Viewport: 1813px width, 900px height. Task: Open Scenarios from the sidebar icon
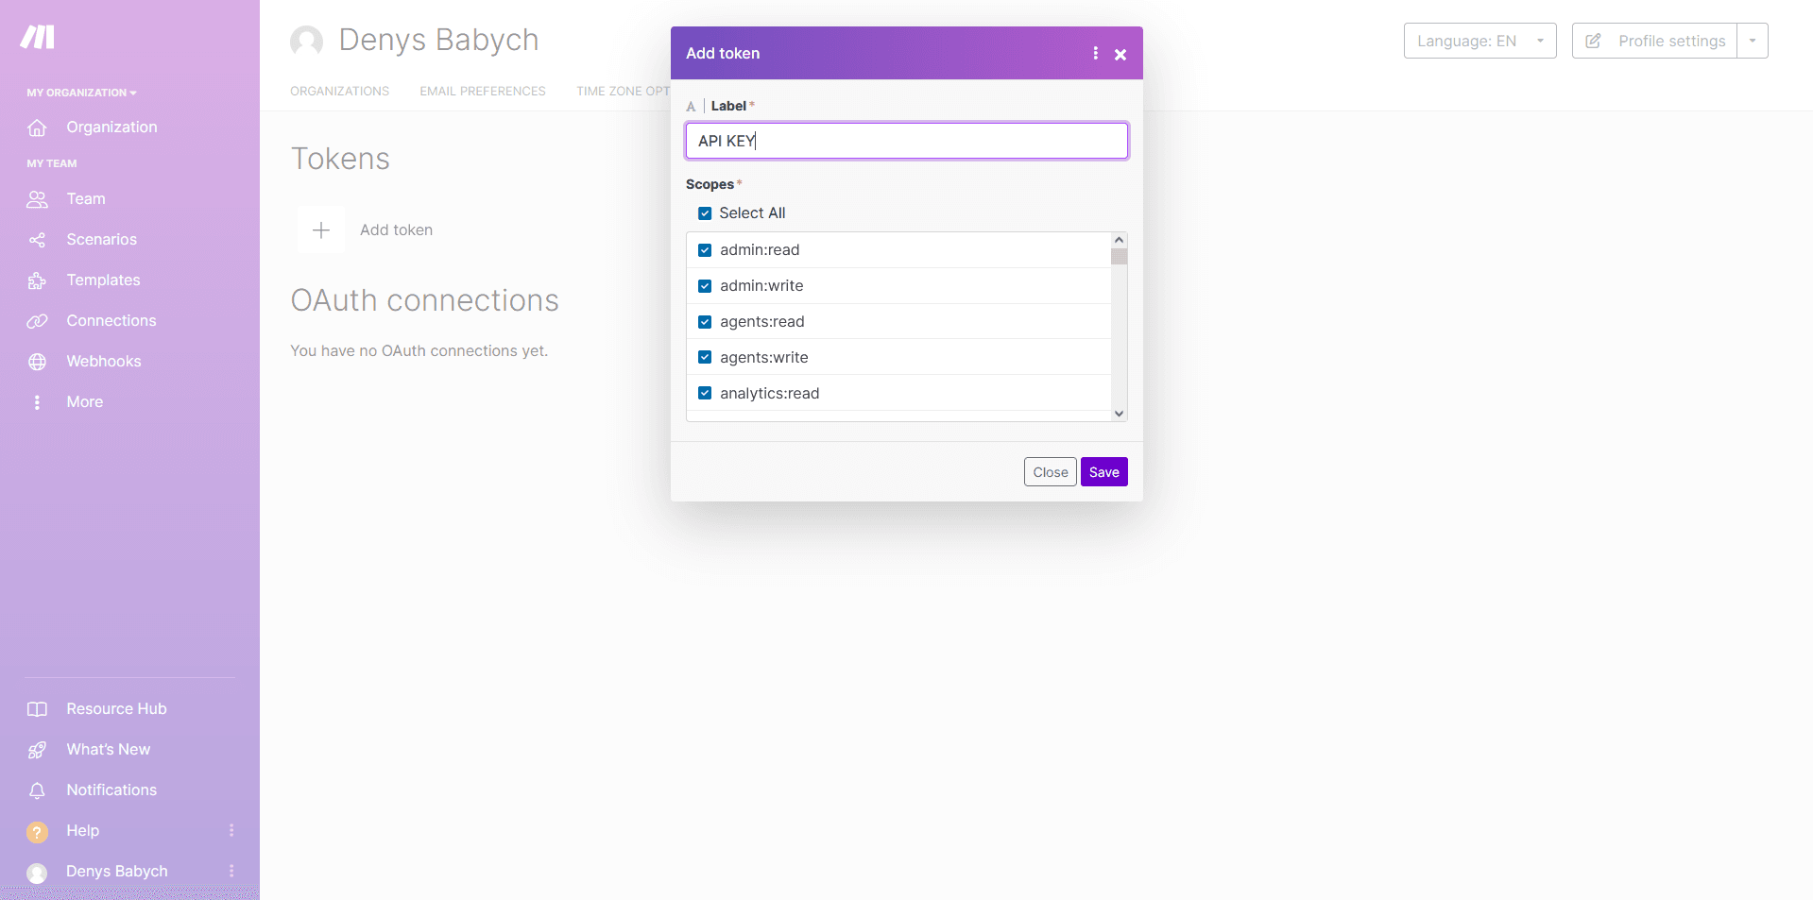tap(37, 240)
